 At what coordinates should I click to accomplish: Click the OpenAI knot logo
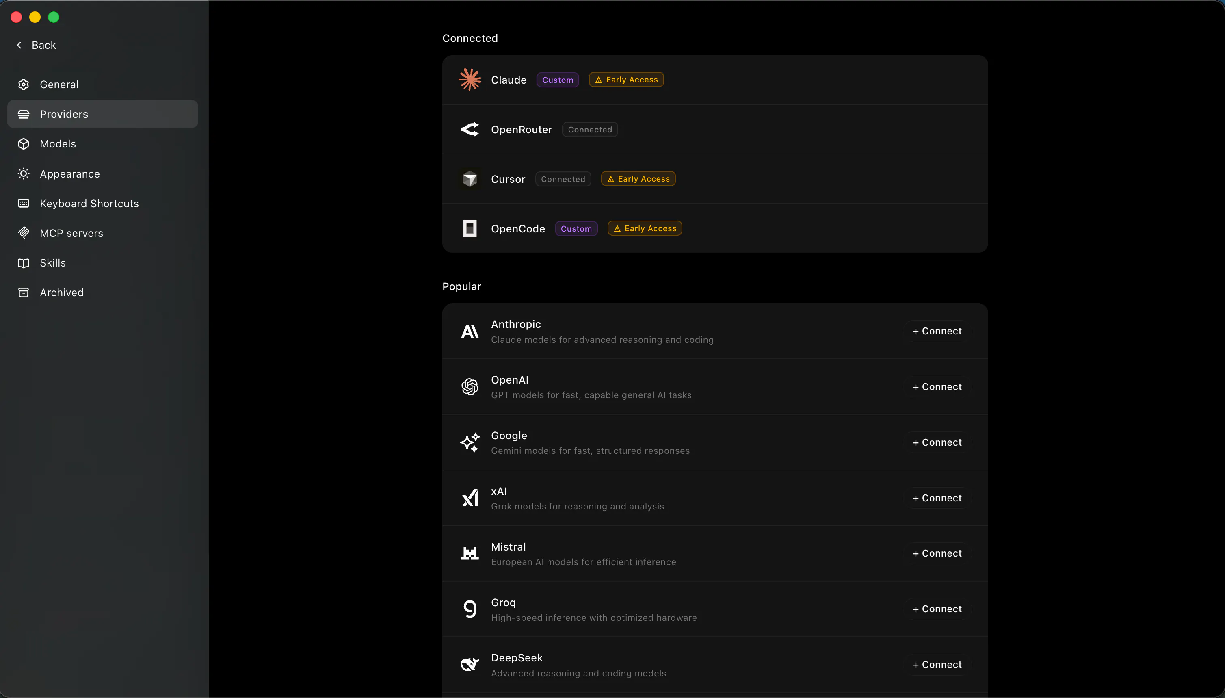[x=470, y=387]
